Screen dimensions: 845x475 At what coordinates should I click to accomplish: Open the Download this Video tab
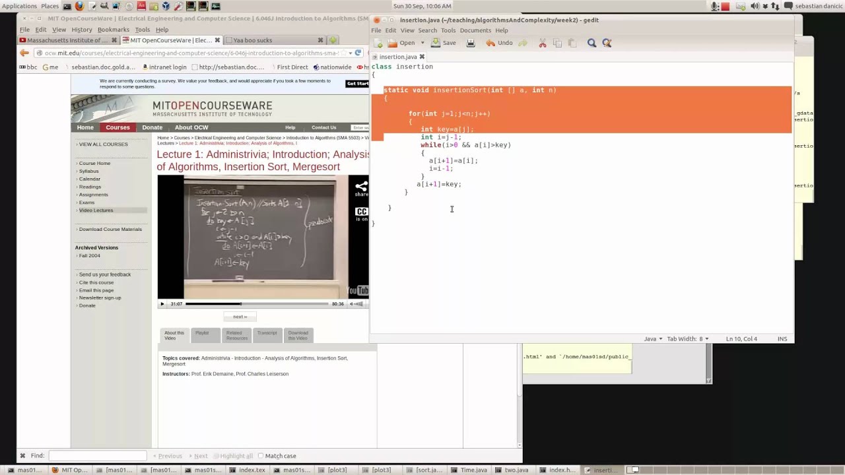[298, 335]
